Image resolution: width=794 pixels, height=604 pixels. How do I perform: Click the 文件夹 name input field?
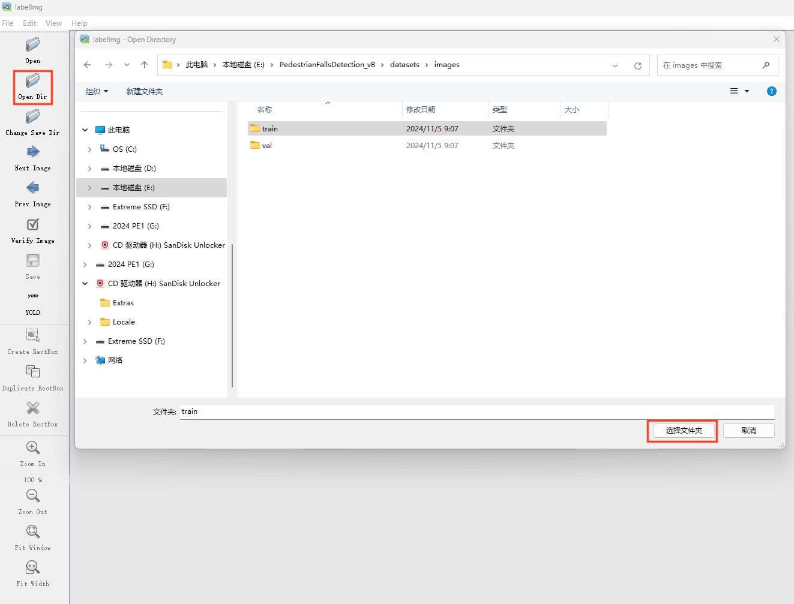click(x=477, y=412)
